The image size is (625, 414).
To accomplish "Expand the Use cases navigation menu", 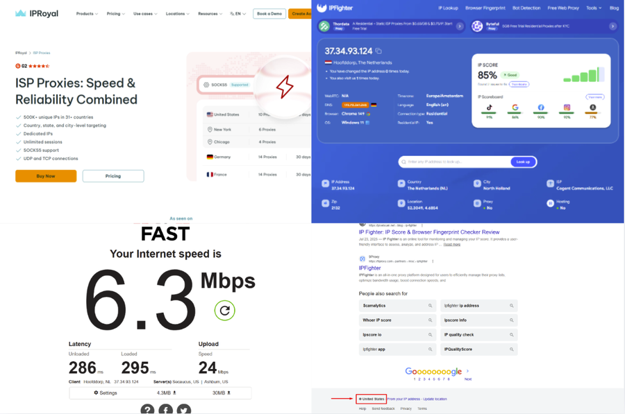I will tap(145, 14).
